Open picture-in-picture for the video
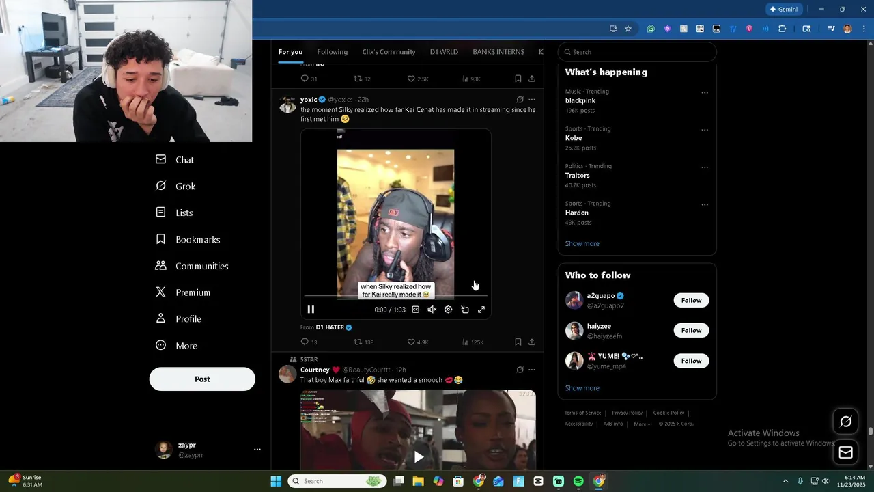This screenshot has height=492, width=874. tap(465, 310)
